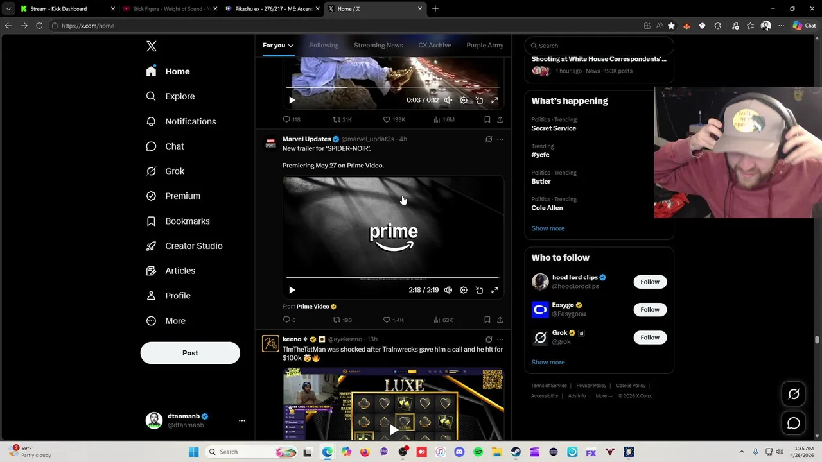Switch to the Streaming News tab
Viewport: 822px width, 462px height.
tap(378, 46)
